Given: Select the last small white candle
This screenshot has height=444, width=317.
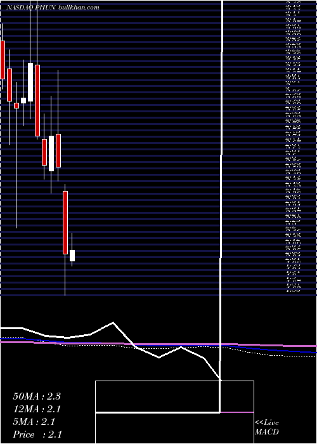Looking at the screenshot, I should click(x=72, y=256).
